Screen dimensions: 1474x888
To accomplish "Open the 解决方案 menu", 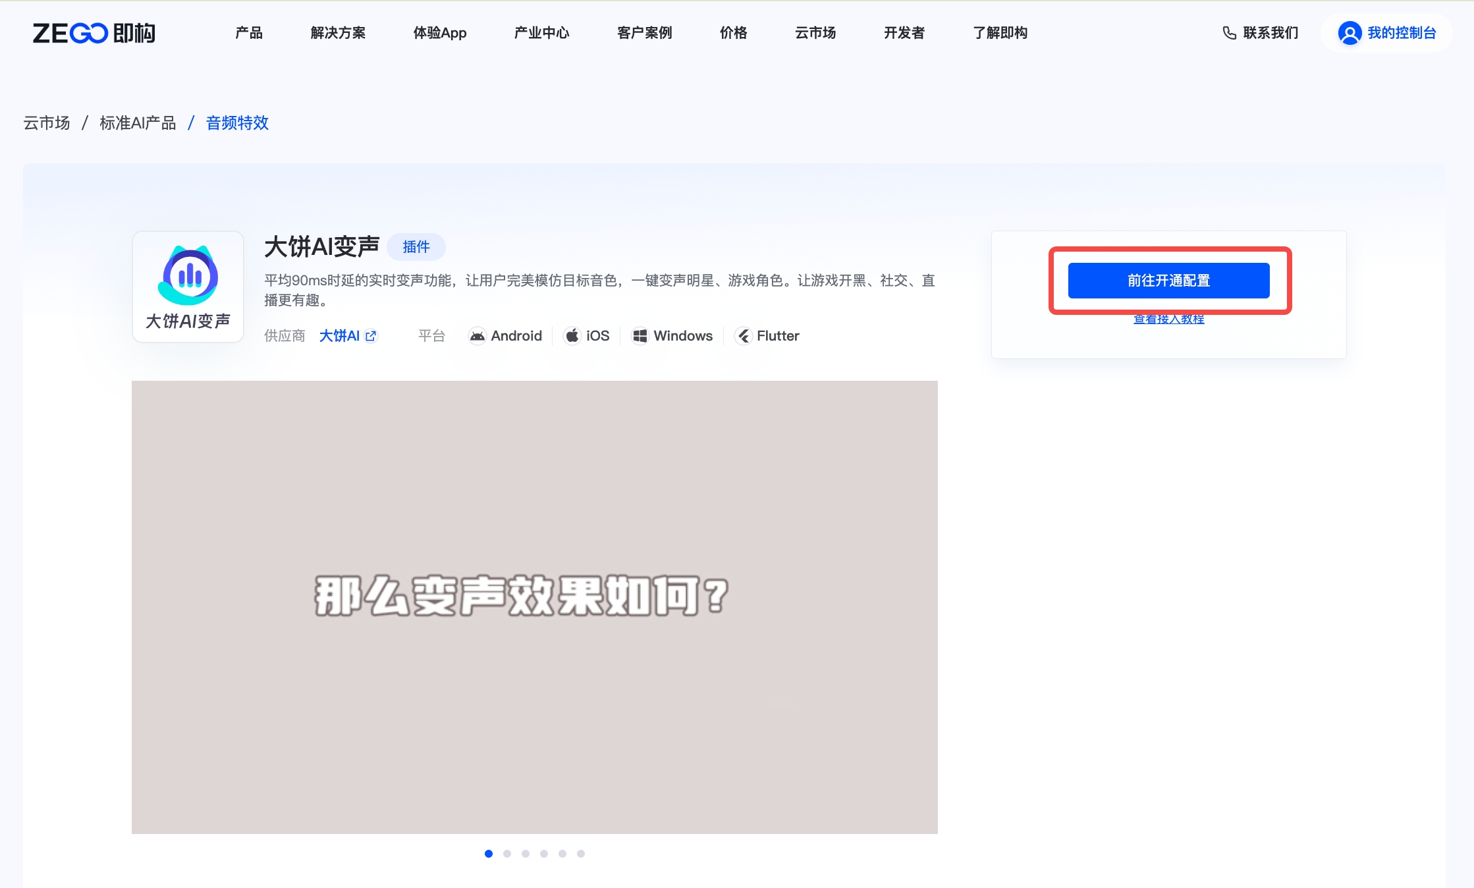I will click(338, 33).
